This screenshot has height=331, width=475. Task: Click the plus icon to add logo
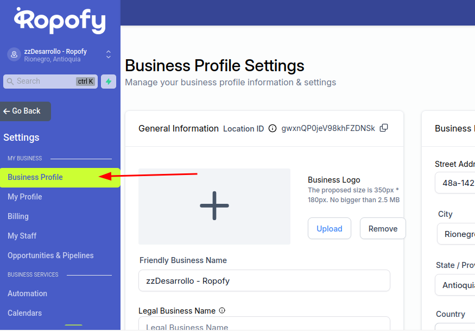214,206
